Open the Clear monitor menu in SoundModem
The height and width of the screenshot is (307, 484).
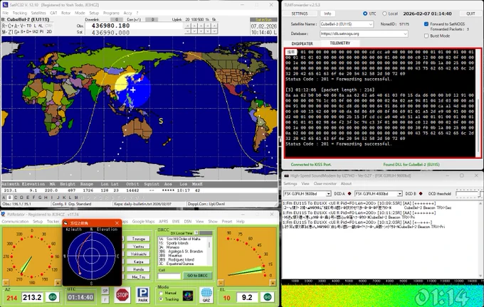click(325, 183)
